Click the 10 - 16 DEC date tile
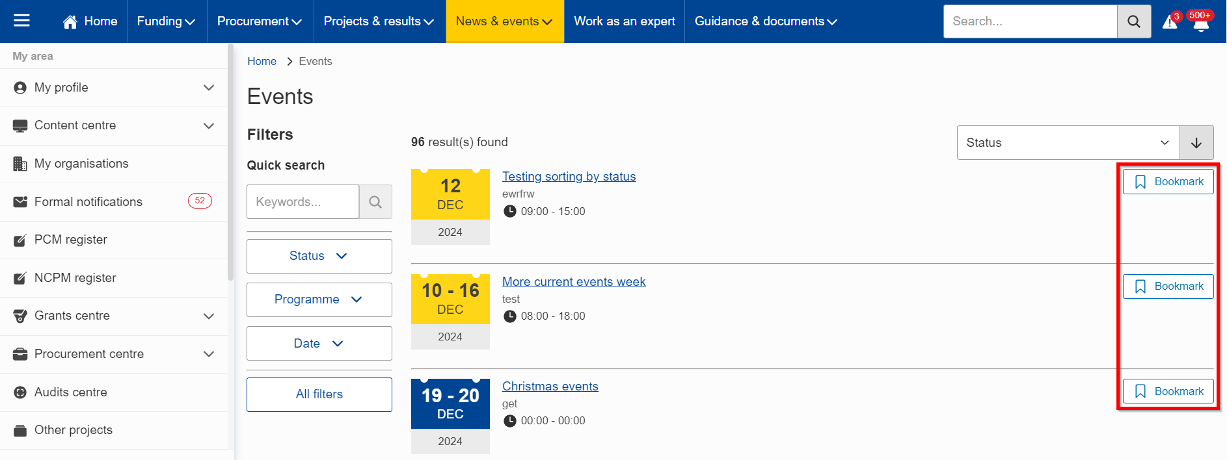1227x460 pixels. click(x=450, y=312)
